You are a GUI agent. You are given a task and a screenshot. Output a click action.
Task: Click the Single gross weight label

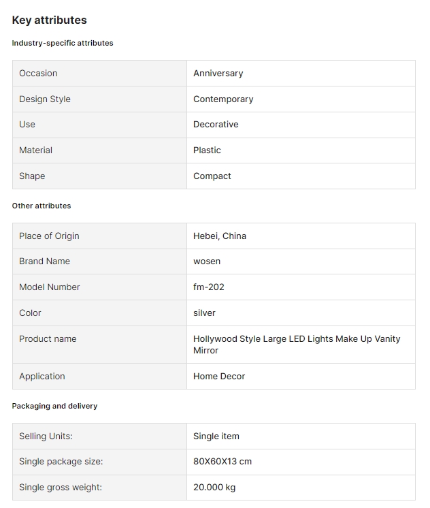pyautogui.click(x=61, y=488)
